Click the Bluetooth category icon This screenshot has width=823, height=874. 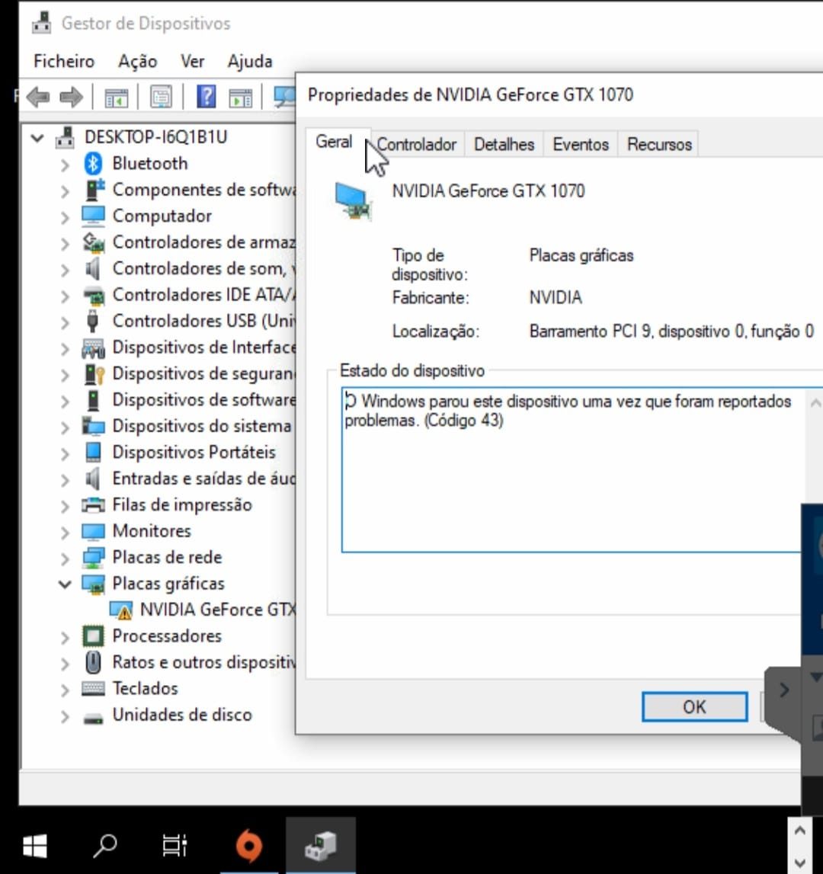(93, 163)
